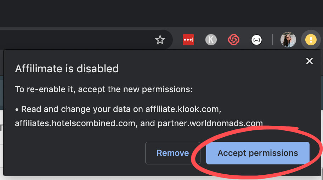Click the affiliate.klook.com domain text
This screenshot has width=323, height=180.
[x=183, y=109]
